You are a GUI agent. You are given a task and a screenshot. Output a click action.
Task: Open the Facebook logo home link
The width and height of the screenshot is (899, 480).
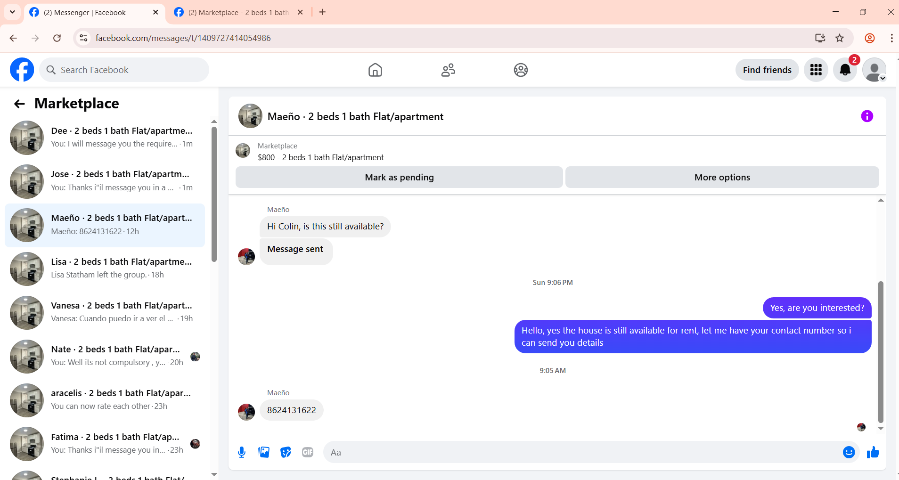pyautogui.click(x=22, y=70)
